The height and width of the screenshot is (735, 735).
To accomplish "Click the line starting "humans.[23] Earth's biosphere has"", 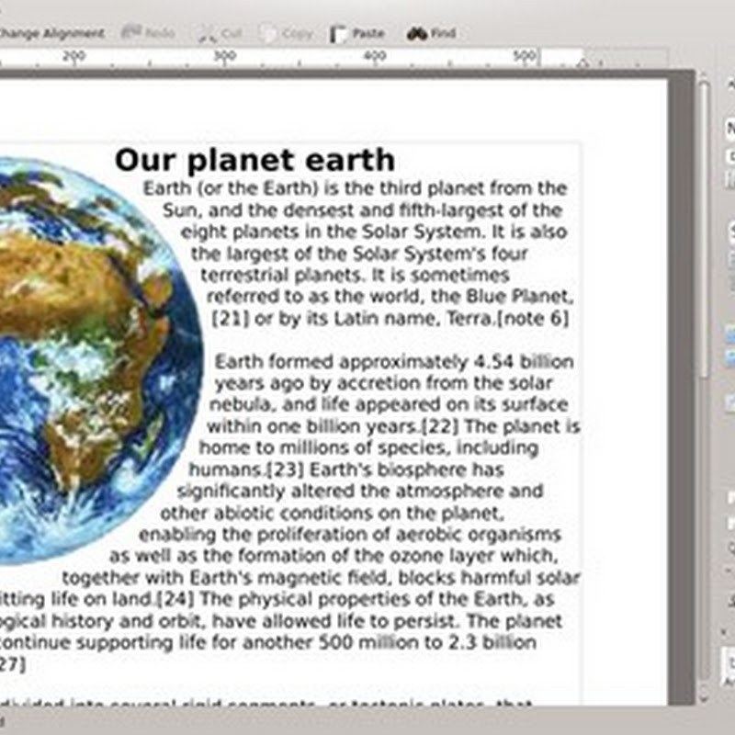I will coord(346,469).
